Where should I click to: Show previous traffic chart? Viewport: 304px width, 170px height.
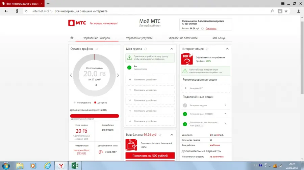(x=71, y=75)
